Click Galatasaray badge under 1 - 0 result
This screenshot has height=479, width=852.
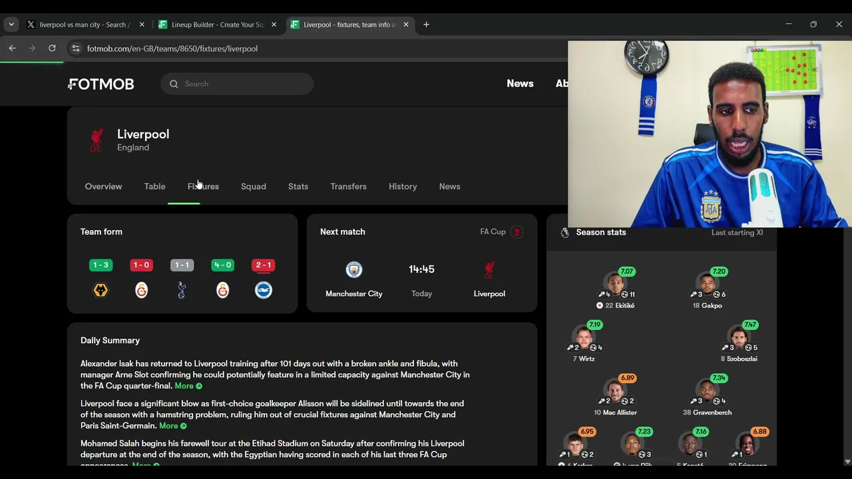141,290
